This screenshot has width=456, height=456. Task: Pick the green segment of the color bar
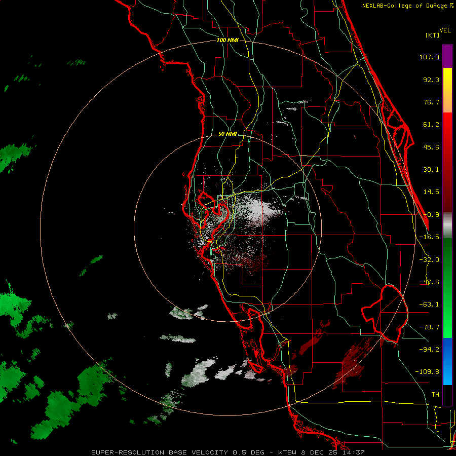point(447,288)
